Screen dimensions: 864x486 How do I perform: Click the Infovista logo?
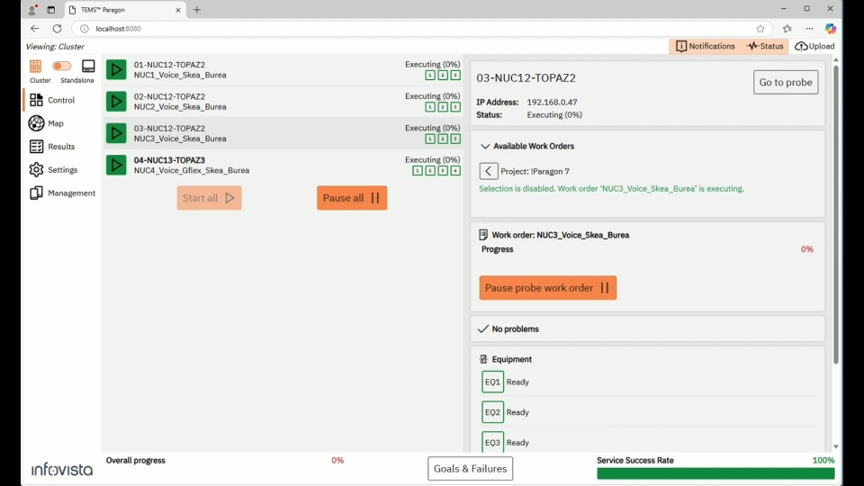(x=62, y=470)
